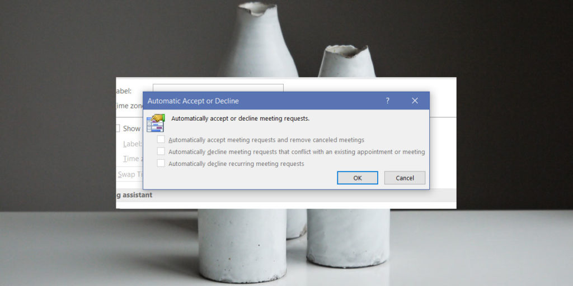
Task: Click the partially visible Swap Time Zones button
Action: click(129, 174)
